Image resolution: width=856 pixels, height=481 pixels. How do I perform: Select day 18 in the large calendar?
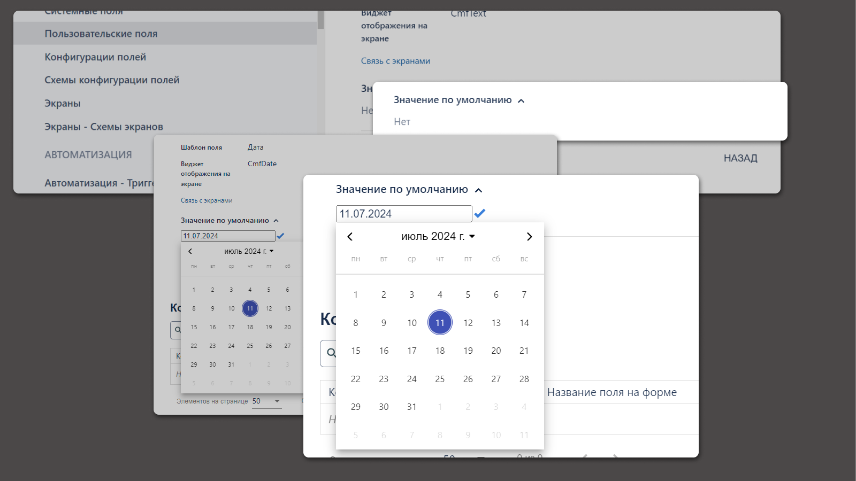(x=440, y=351)
